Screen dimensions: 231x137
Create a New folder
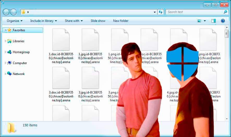coord(121,21)
